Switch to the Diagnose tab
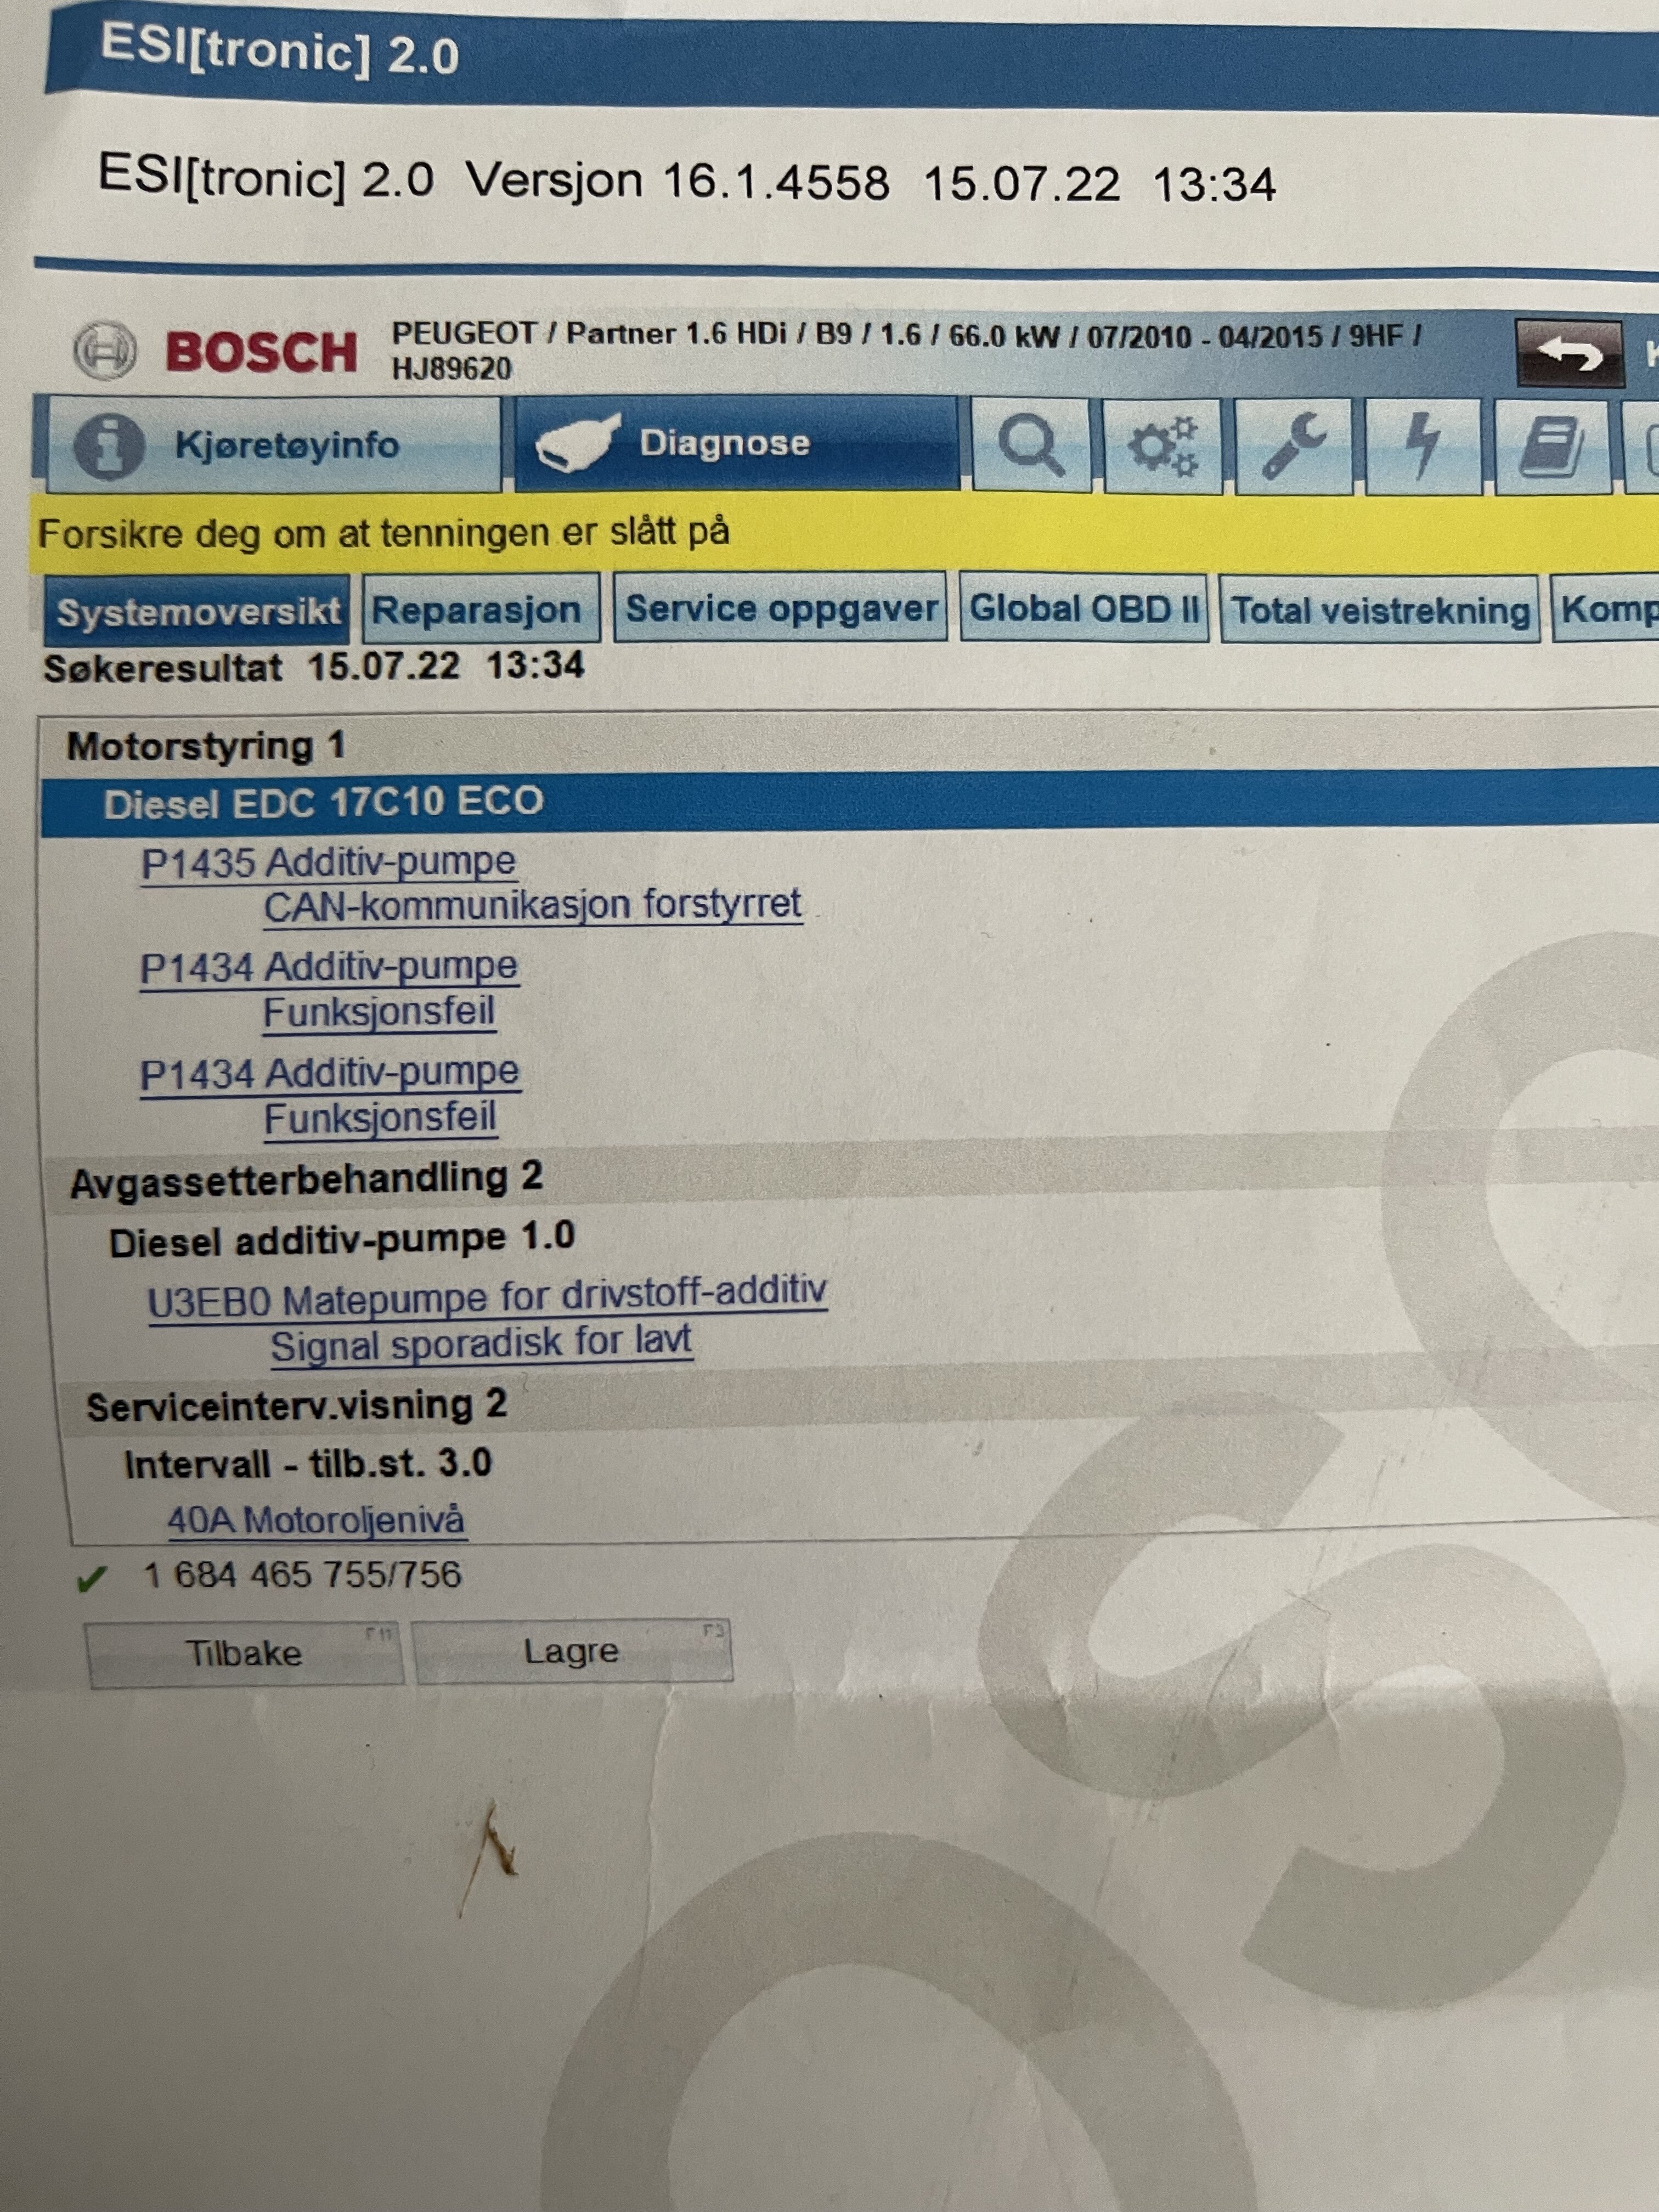This screenshot has width=1659, height=2212. [x=736, y=443]
